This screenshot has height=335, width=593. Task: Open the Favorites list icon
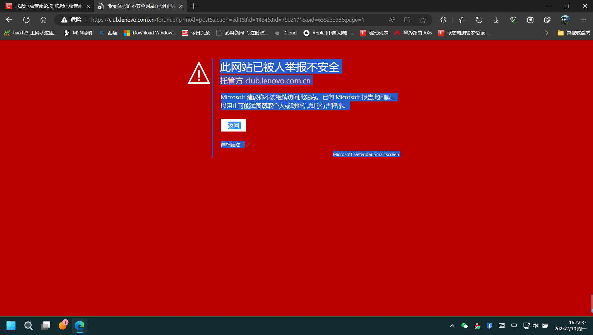click(462, 20)
